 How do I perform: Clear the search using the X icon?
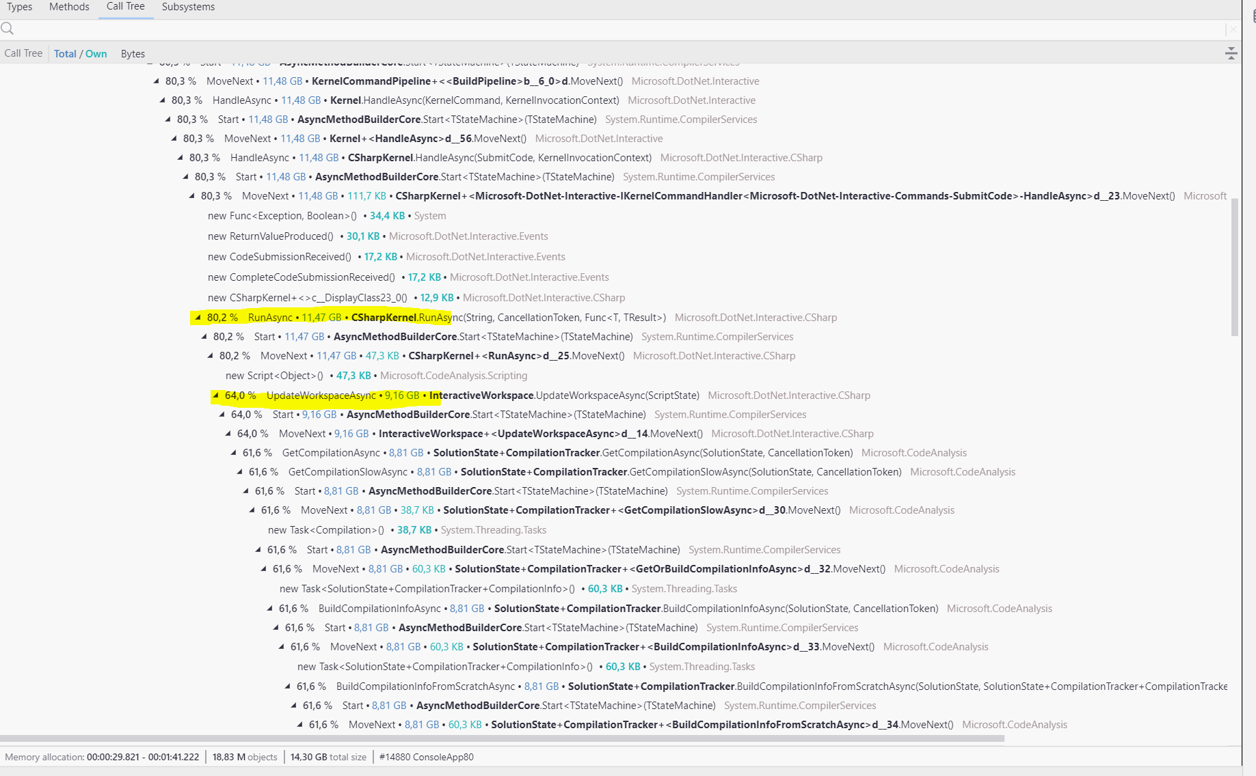tap(1235, 29)
